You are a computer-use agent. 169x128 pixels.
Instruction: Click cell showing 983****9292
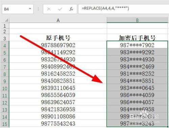click(137, 52)
